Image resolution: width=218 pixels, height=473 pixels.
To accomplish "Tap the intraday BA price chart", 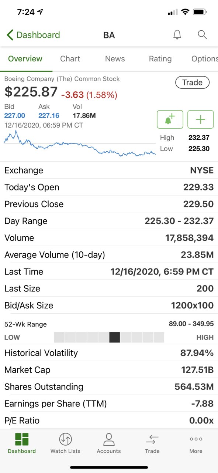I will [x=80, y=143].
